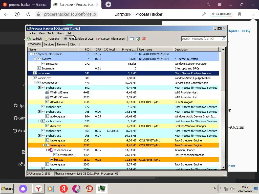Click the find window toolbar icon

[132, 39]
